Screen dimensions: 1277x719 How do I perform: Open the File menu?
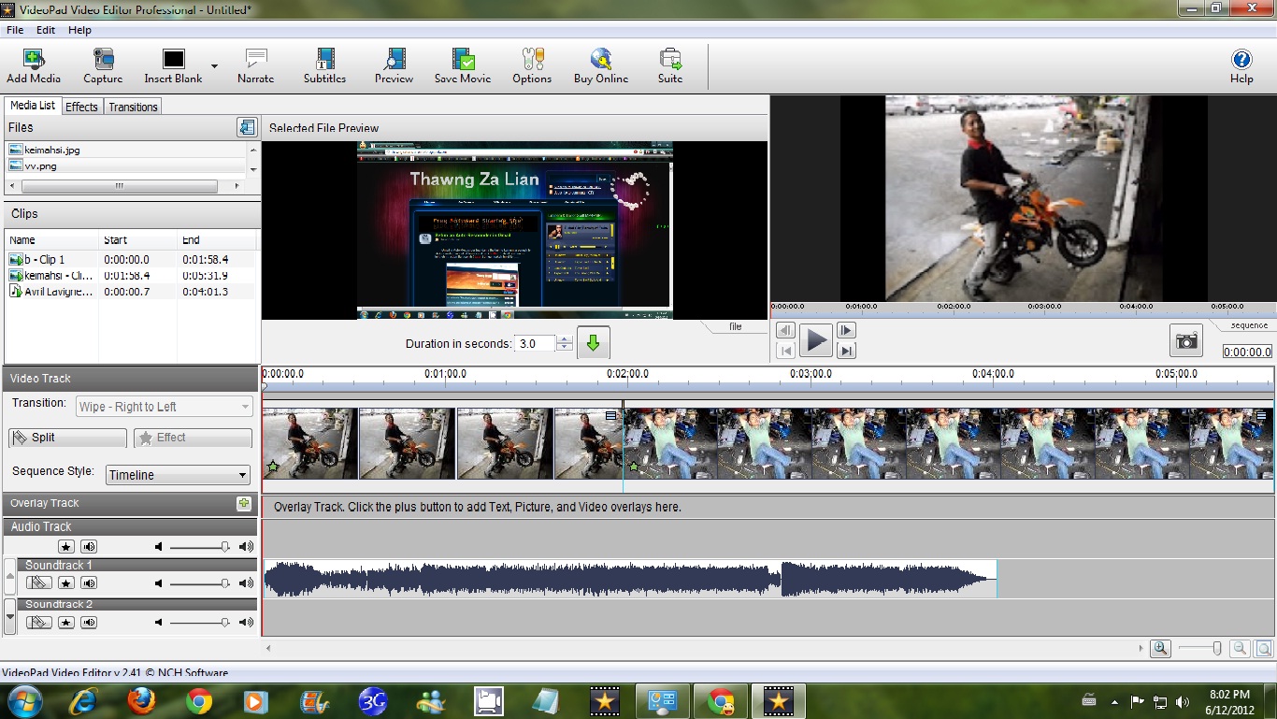[15, 30]
